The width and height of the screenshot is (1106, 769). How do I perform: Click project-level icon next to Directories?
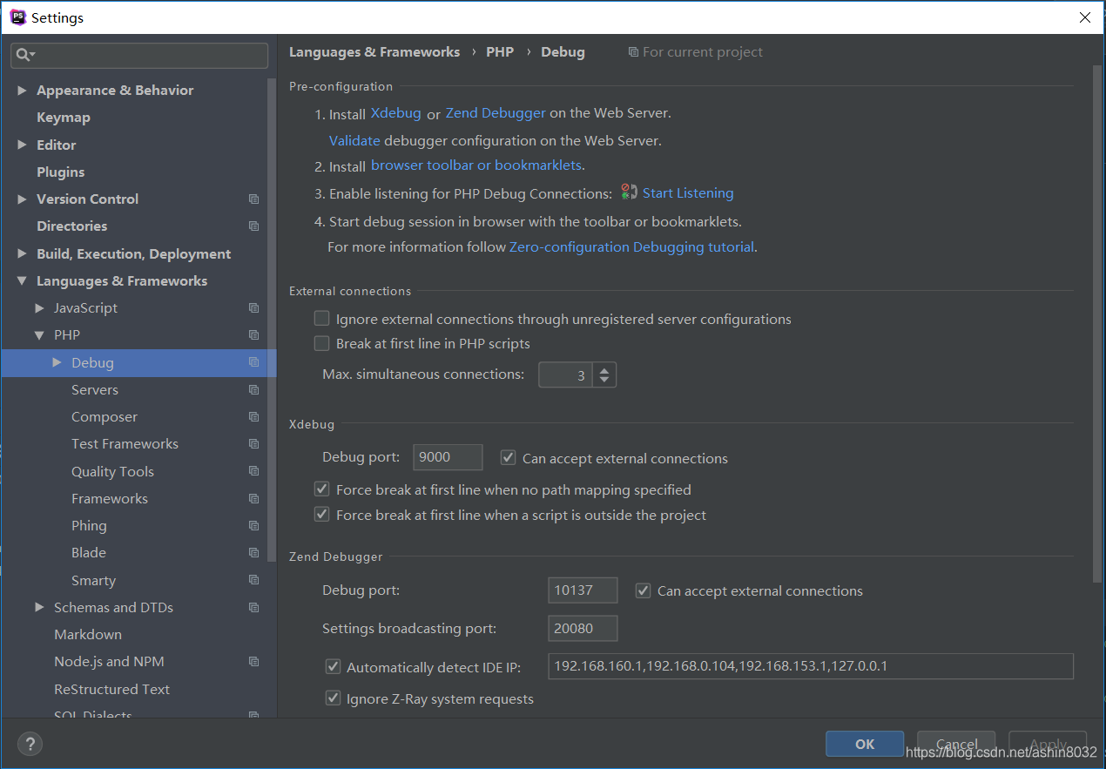coord(253,226)
